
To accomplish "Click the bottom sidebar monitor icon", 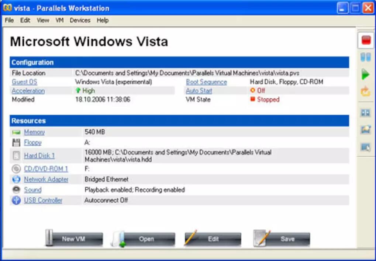I will click(365, 147).
